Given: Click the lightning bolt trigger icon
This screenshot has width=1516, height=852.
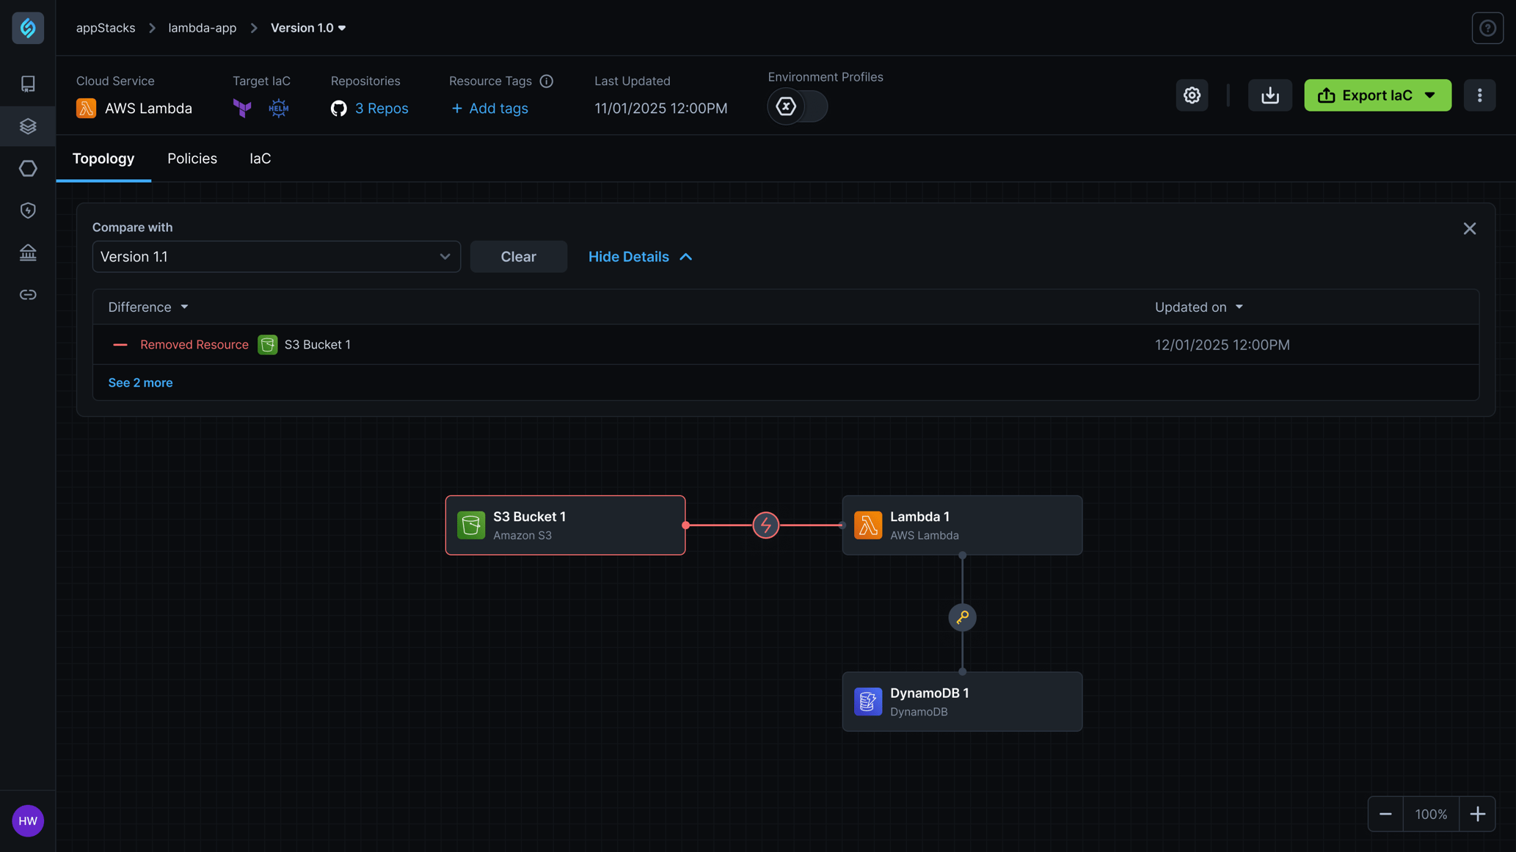Looking at the screenshot, I should click(765, 525).
